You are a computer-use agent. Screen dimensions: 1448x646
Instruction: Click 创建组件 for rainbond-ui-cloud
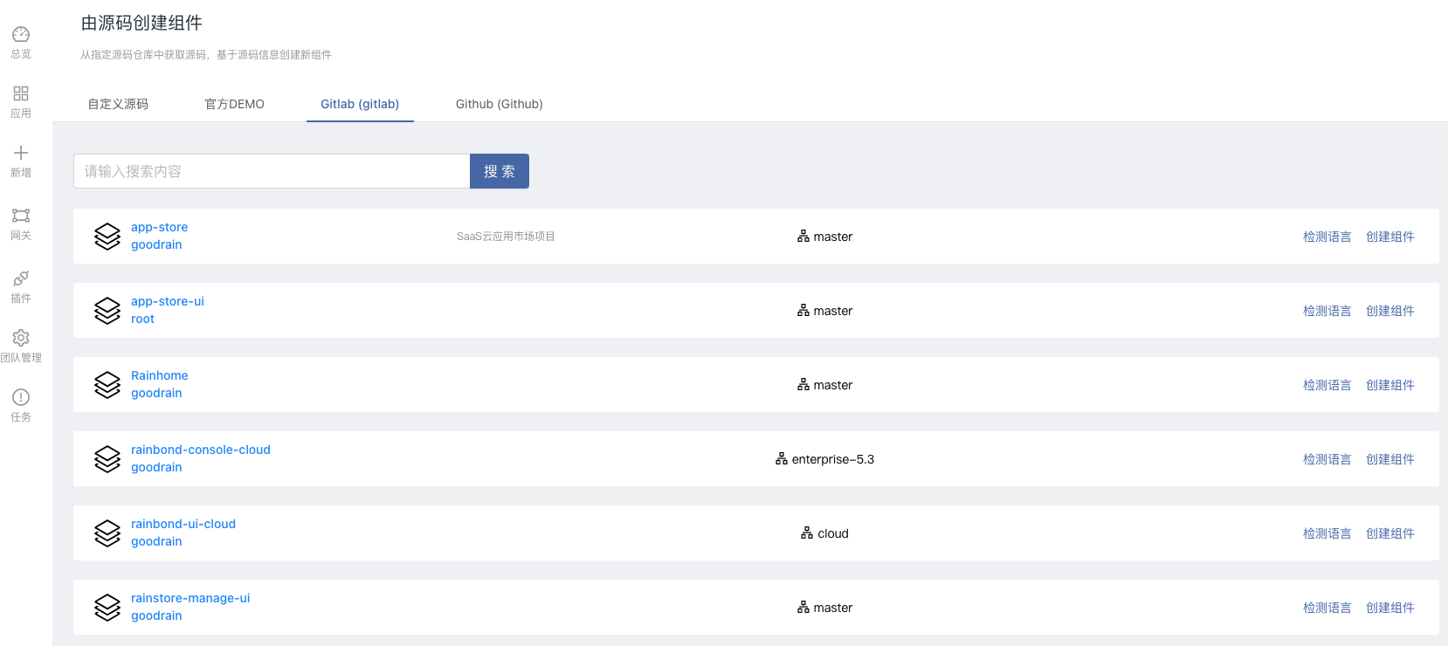[1389, 533]
